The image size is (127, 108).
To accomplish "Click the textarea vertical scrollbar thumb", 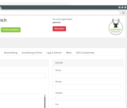I will 45,102.
